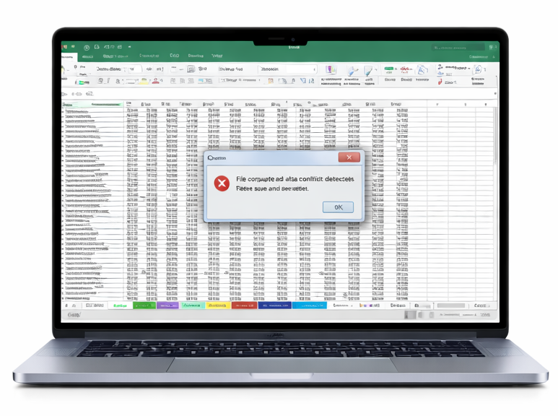This screenshot has height=416, width=558.
Task: Click the search box in the title bar
Action: point(462,48)
